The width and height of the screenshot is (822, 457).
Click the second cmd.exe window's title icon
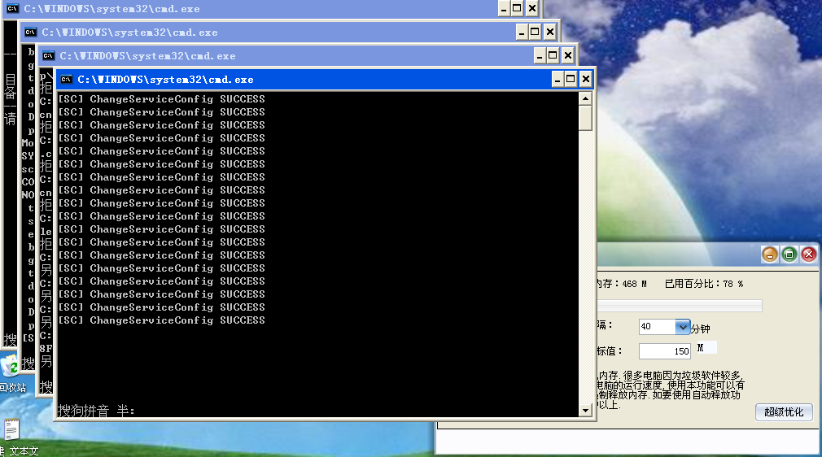[30, 33]
